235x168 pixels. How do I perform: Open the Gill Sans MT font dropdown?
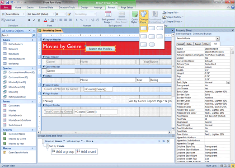54,14
